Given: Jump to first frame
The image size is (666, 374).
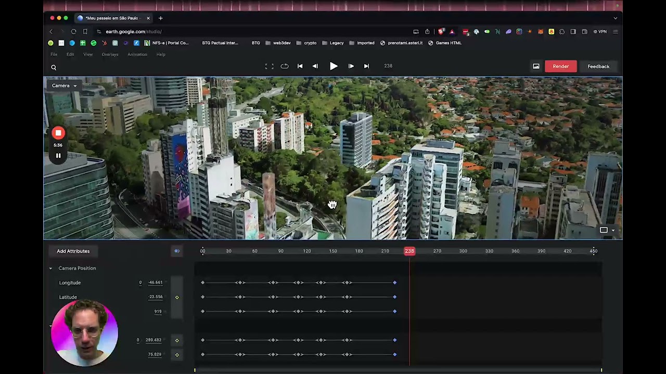Looking at the screenshot, I should click(300, 66).
